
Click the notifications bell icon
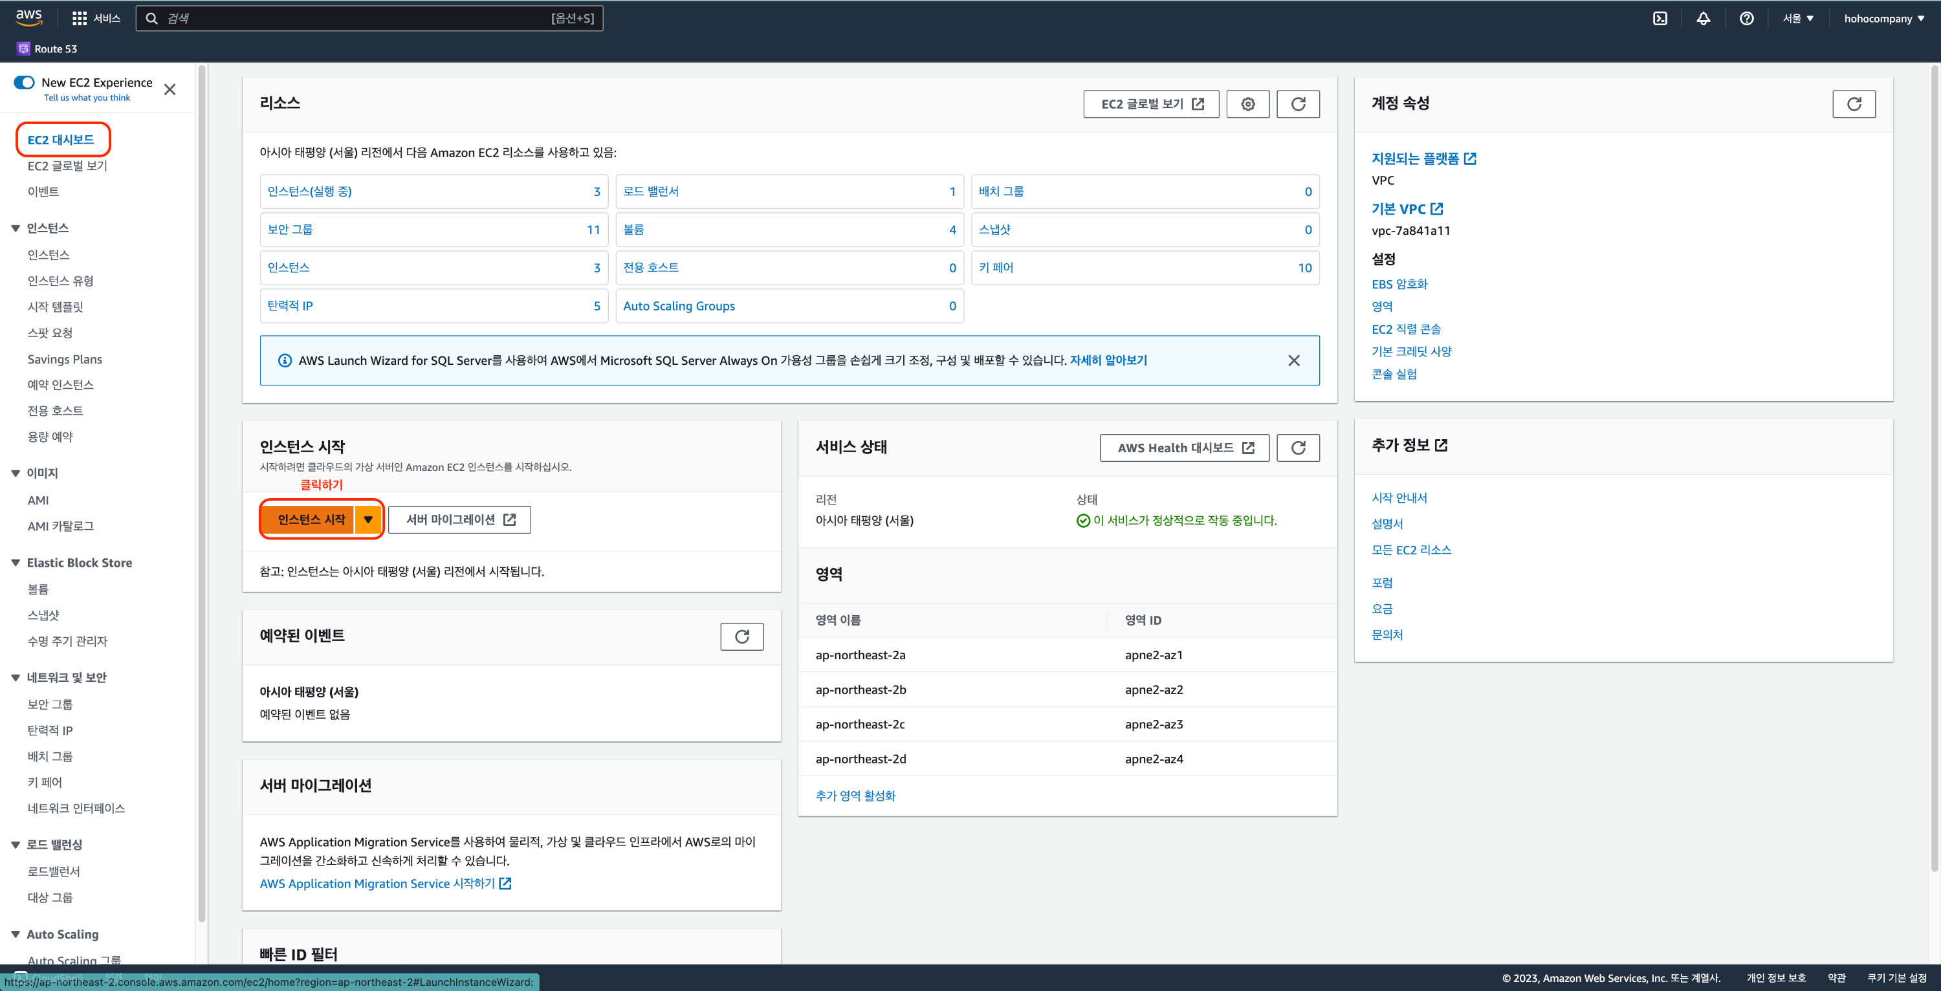[1703, 19]
